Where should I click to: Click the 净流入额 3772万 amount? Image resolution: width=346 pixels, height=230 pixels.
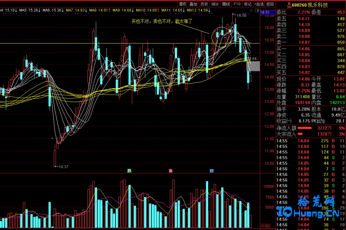pyautogui.click(x=325, y=128)
